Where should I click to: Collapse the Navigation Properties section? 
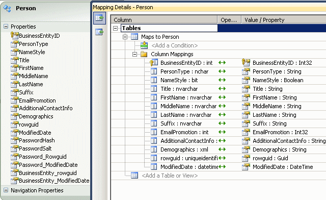[6, 190]
